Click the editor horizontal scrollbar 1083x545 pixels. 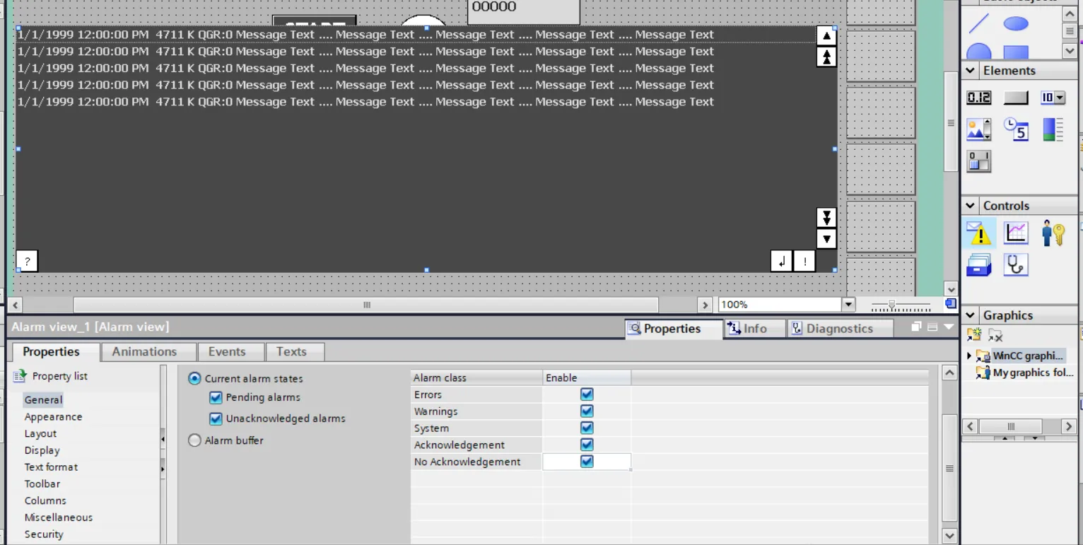pos(366,305)
